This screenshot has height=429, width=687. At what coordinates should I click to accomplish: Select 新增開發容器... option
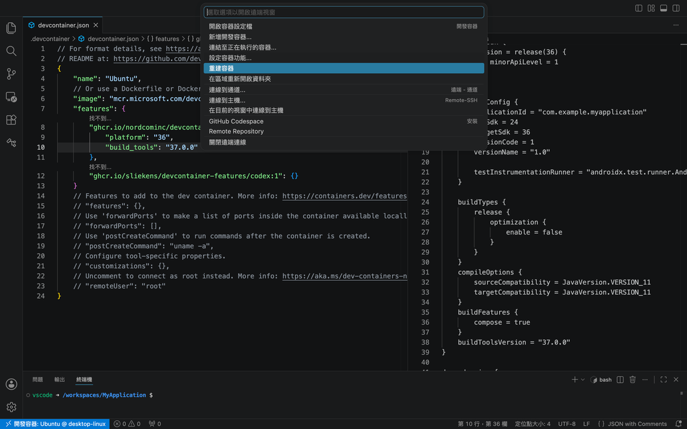point(344,37)
